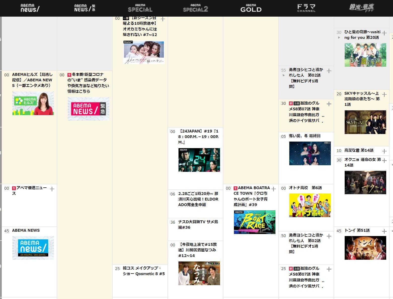Open 奪い愛、冬 thumbnail image
This screenshot has width=393, height=299.
point(310,153)
